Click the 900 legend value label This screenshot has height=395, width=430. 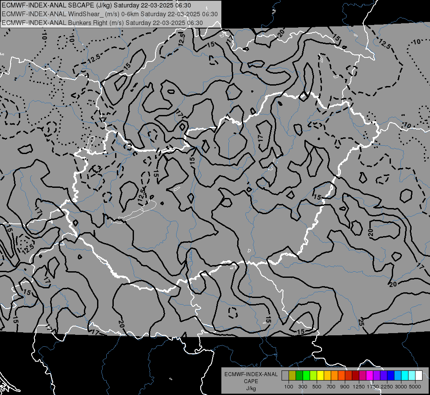(x=345, y=387)
